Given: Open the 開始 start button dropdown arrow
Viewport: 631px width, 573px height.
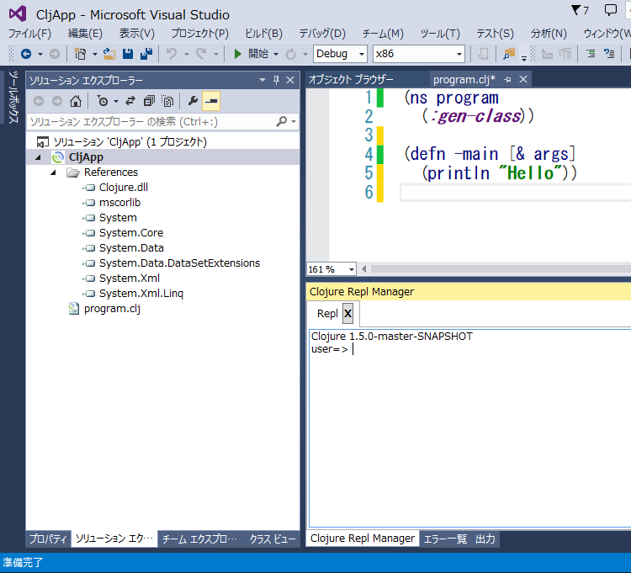Looking at the screenshot, I should (x=276, y=54).
